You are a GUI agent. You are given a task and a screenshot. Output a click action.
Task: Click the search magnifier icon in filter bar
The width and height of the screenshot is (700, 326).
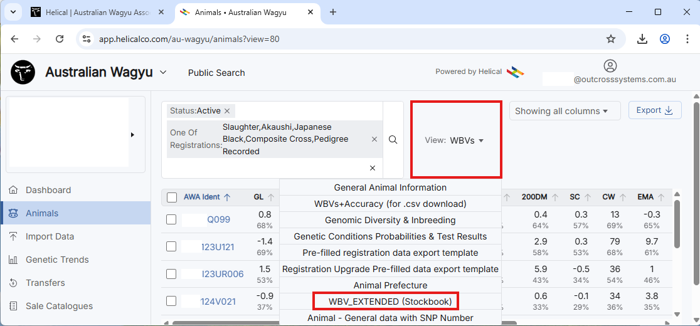coord(393,140)
